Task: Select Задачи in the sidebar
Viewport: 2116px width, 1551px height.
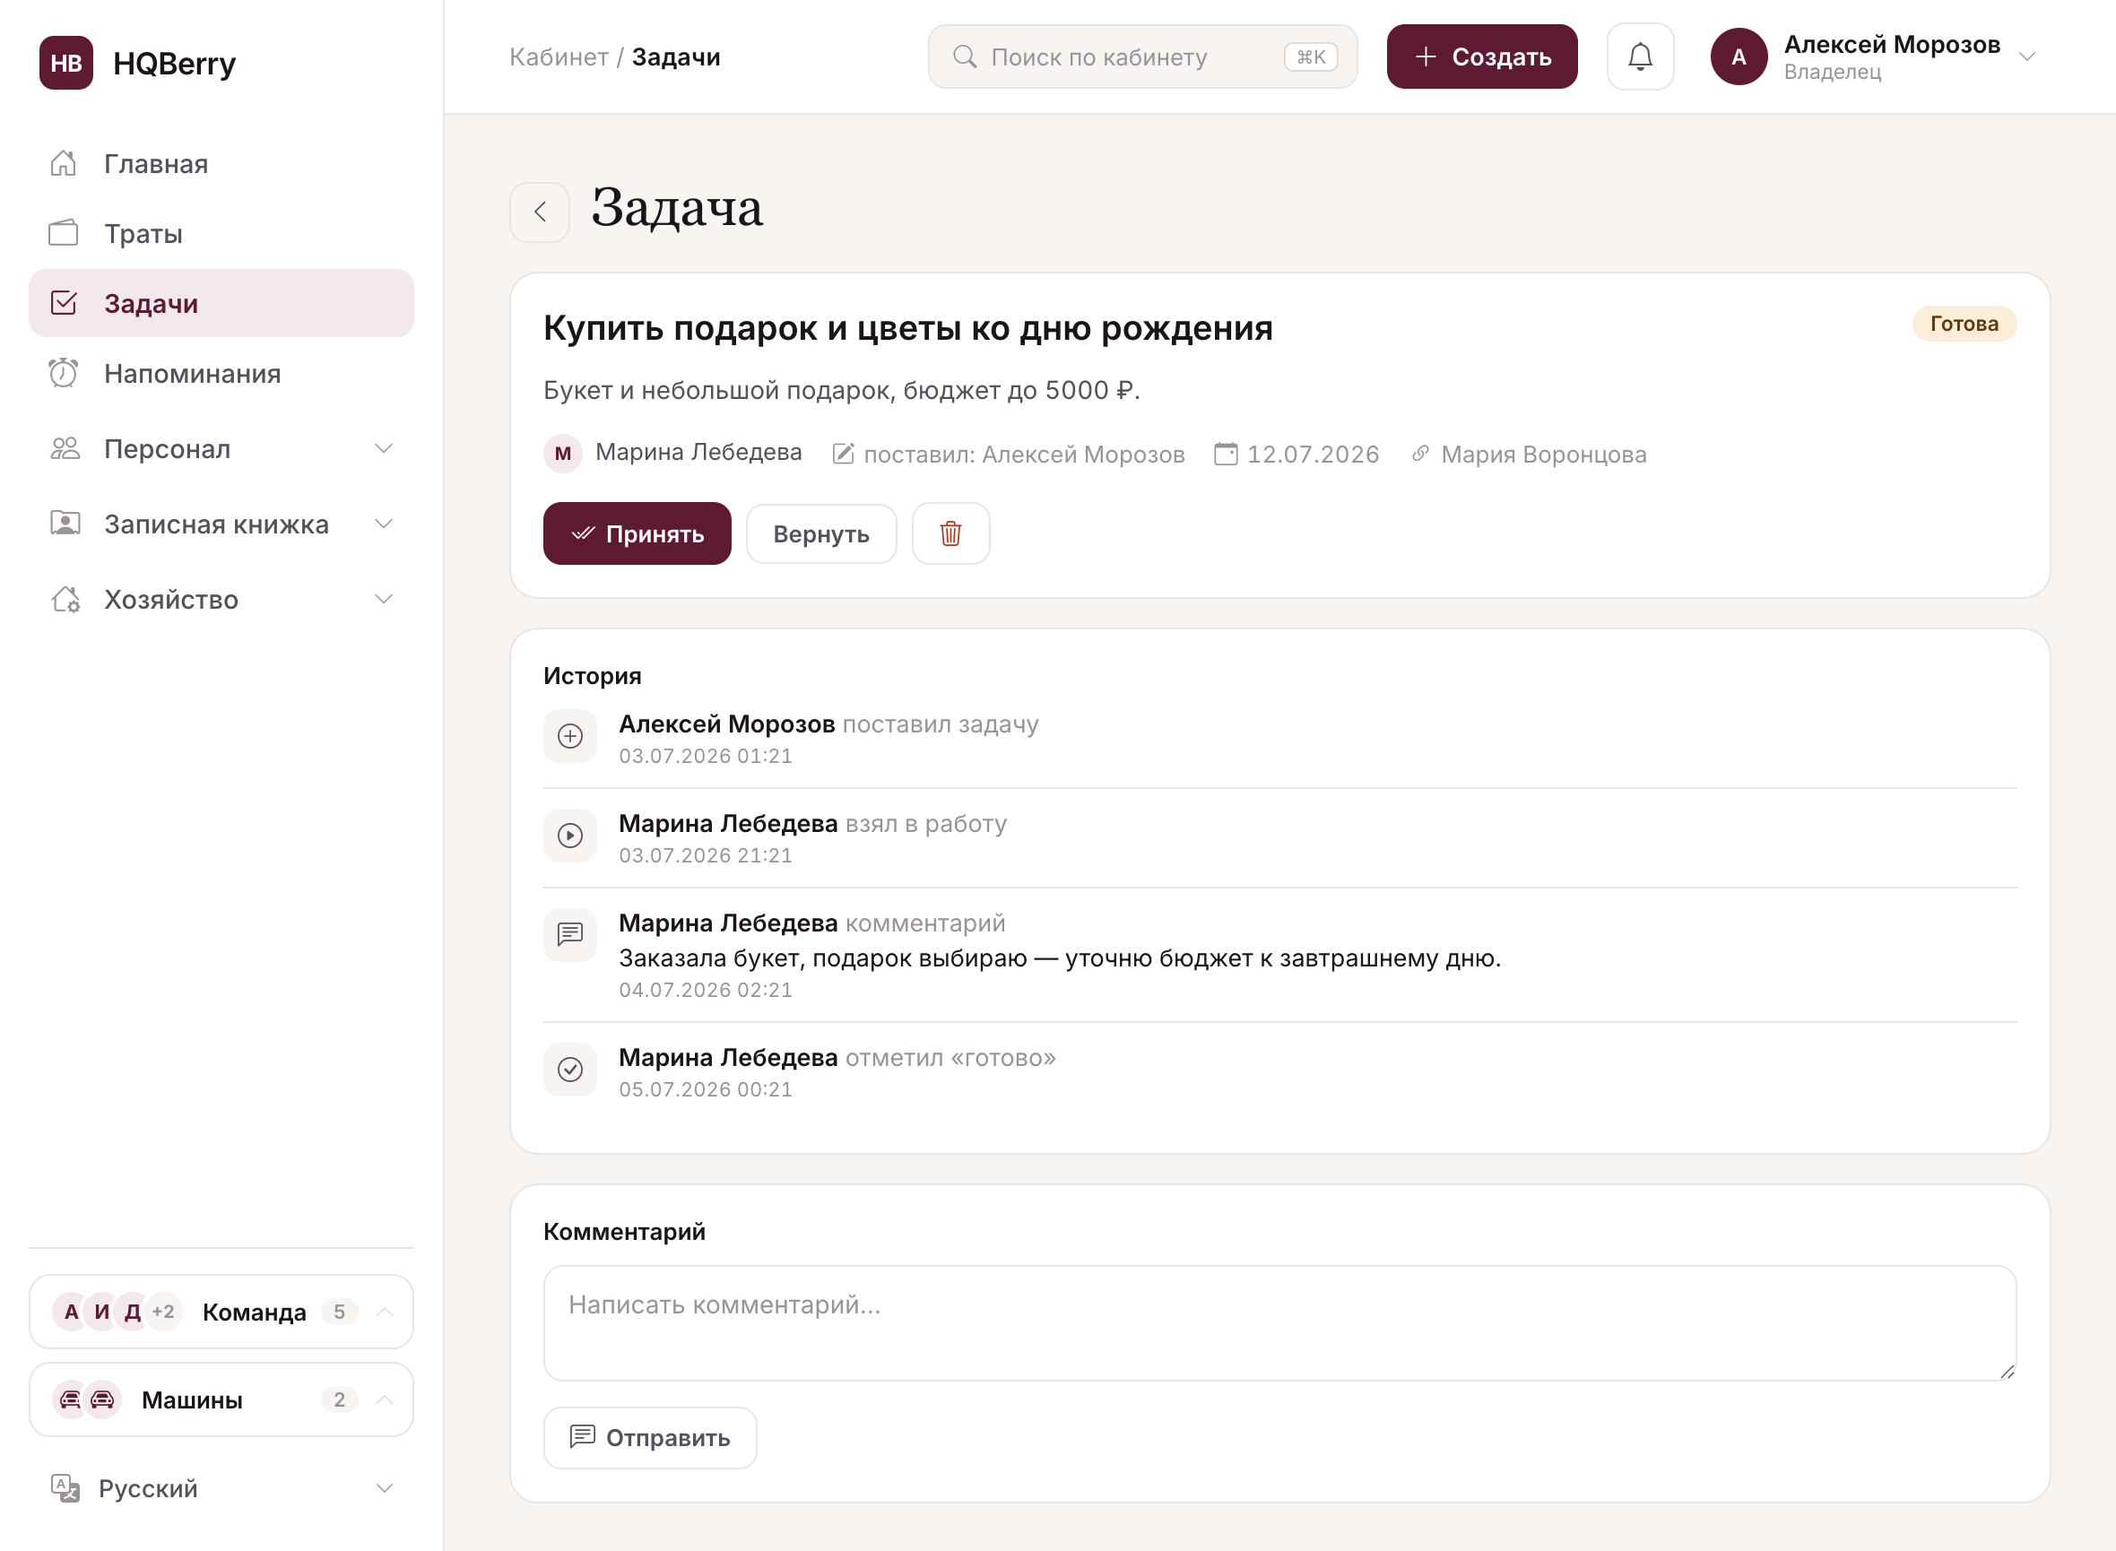Action: pos(221,303)
